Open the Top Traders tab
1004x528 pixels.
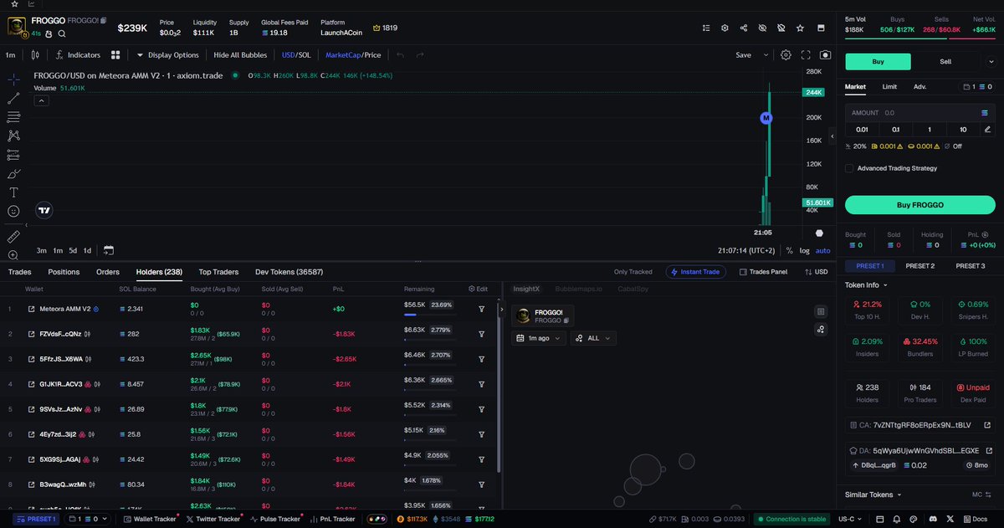[218, 272]
